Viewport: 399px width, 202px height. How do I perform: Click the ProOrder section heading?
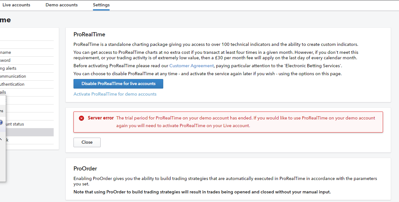click(85, 169)
